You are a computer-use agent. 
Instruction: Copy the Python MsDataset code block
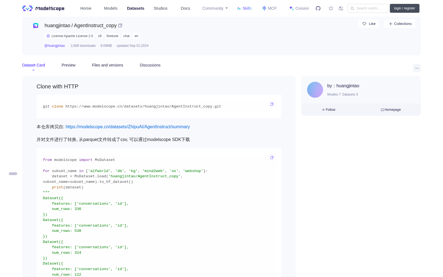pyautogui.click(x=272, y=158)
